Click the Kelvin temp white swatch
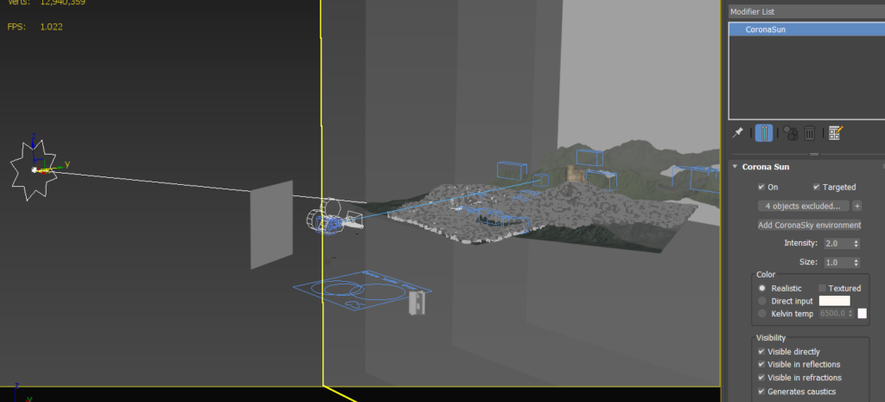 pos(862,313)
